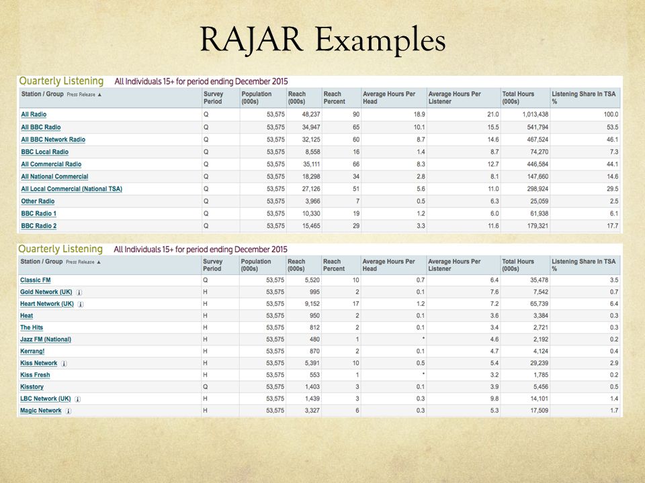
Task: Click the info icon next to Kiss Network
Action: [64, 364]
